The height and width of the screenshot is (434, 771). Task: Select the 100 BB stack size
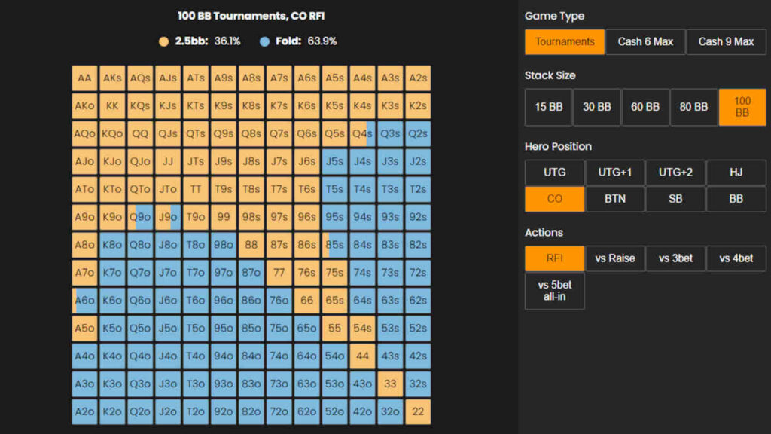point(742,107)
